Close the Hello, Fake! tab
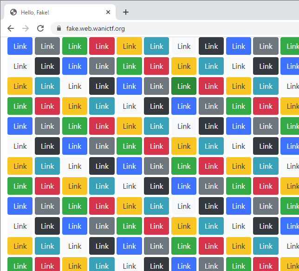This screenshot has width=299, height=271. coord(108,12)
